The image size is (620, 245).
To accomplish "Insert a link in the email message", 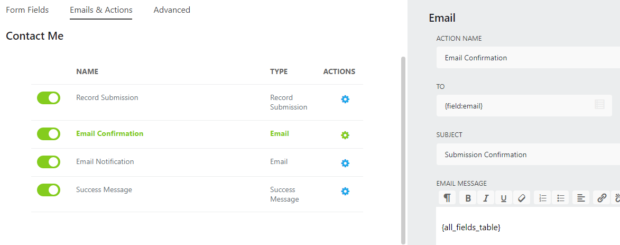I will pos(602,198).
